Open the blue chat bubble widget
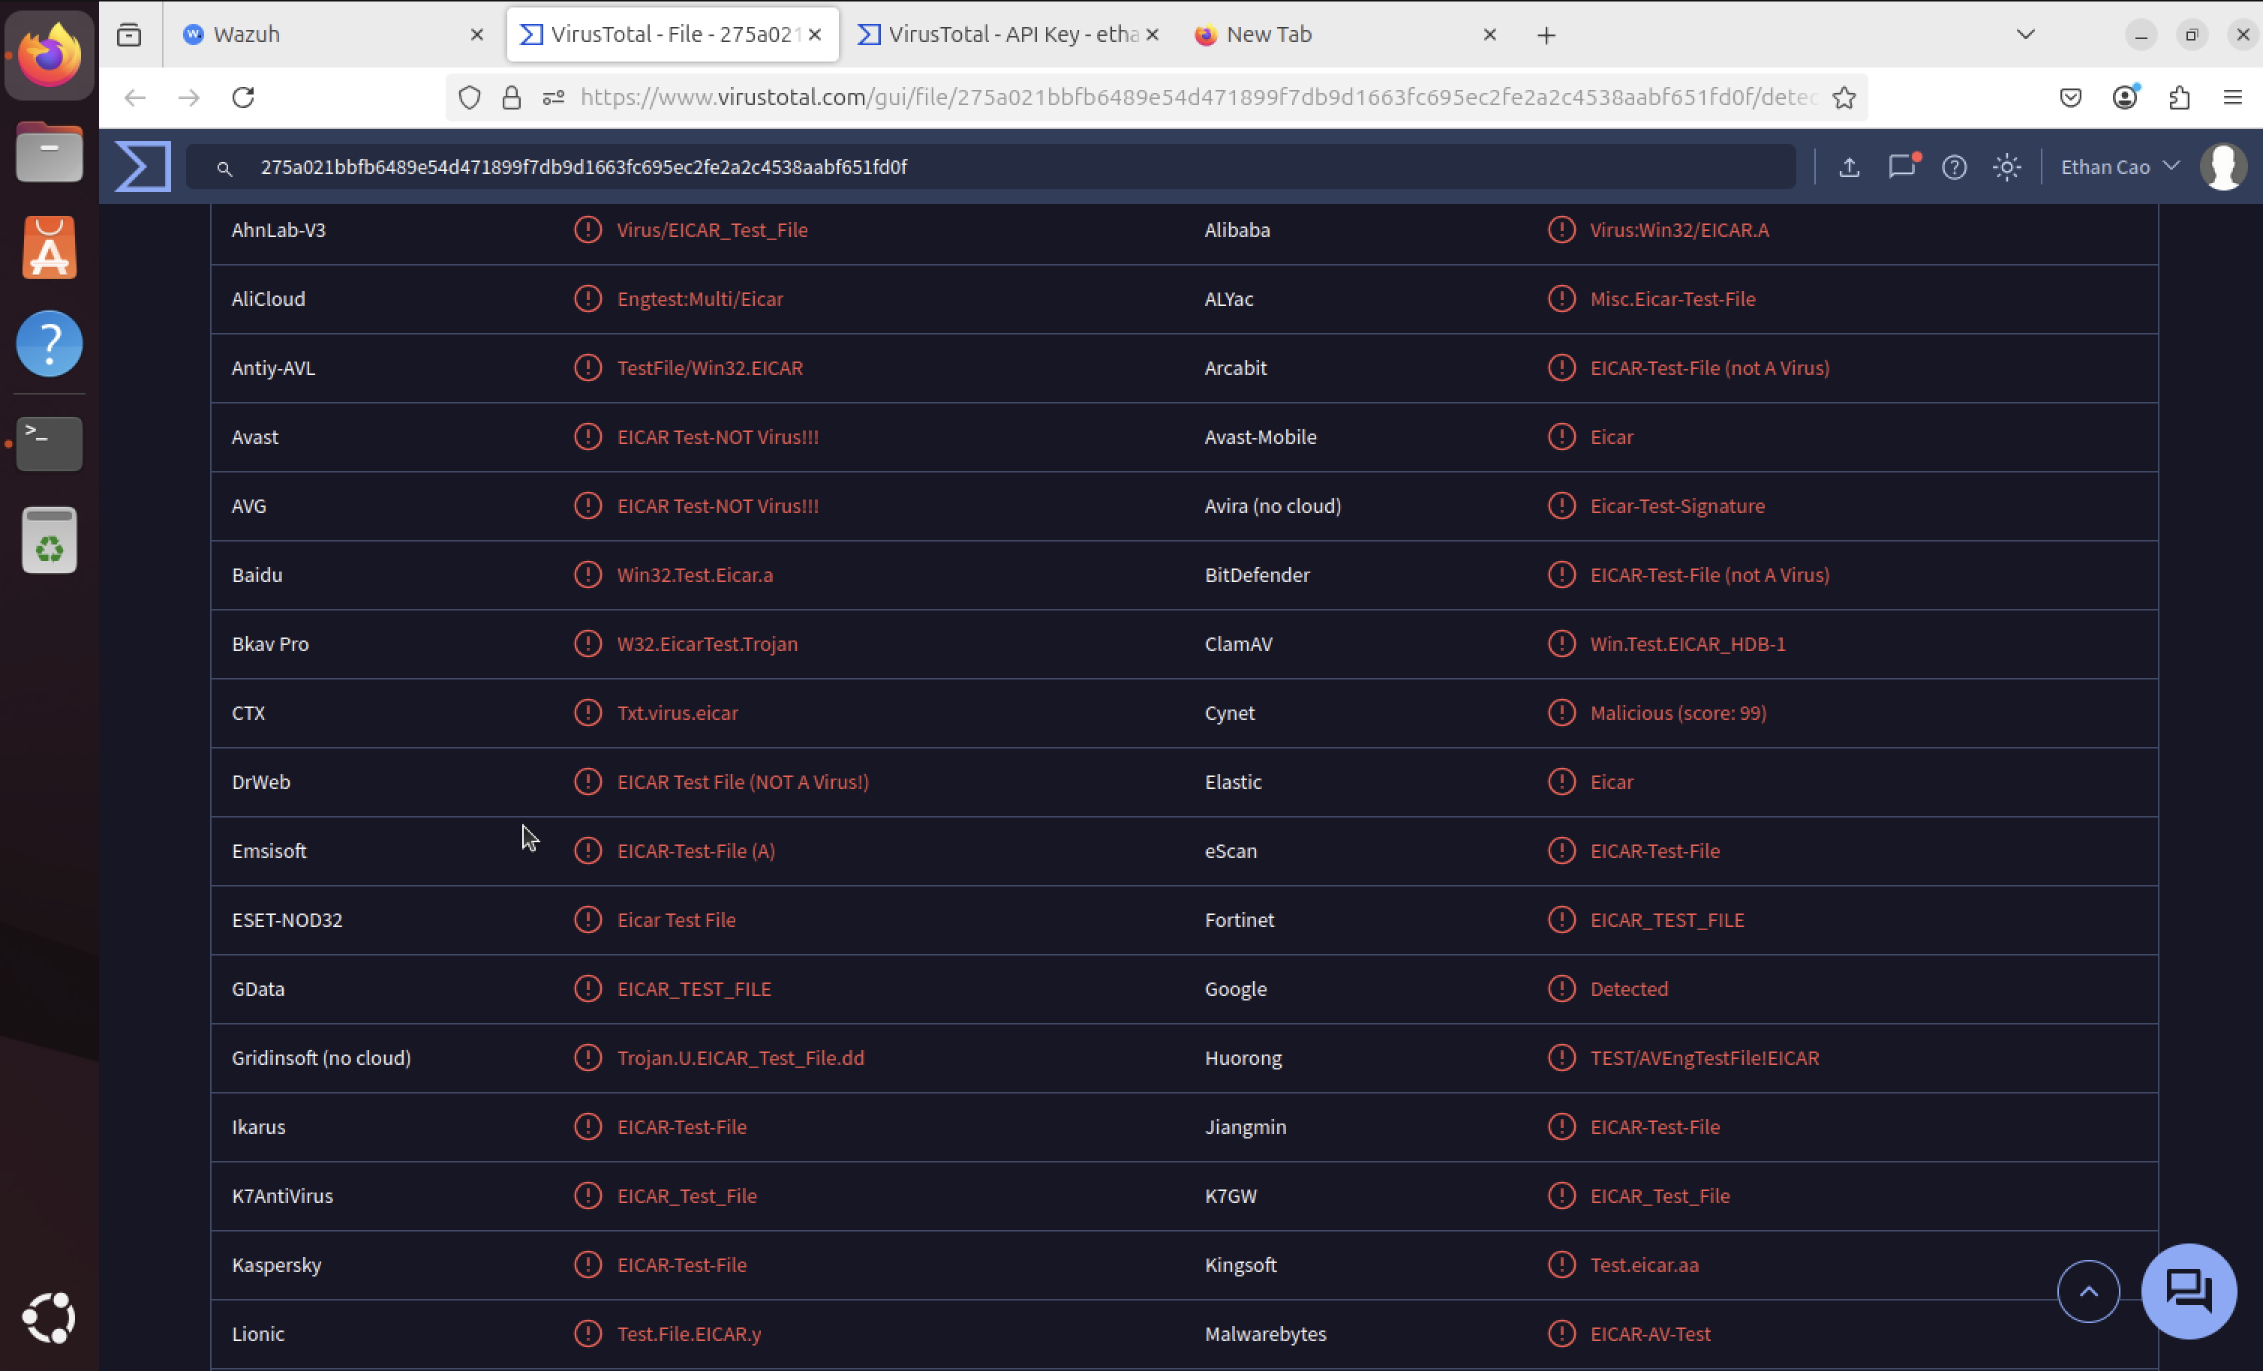 2189,1290
